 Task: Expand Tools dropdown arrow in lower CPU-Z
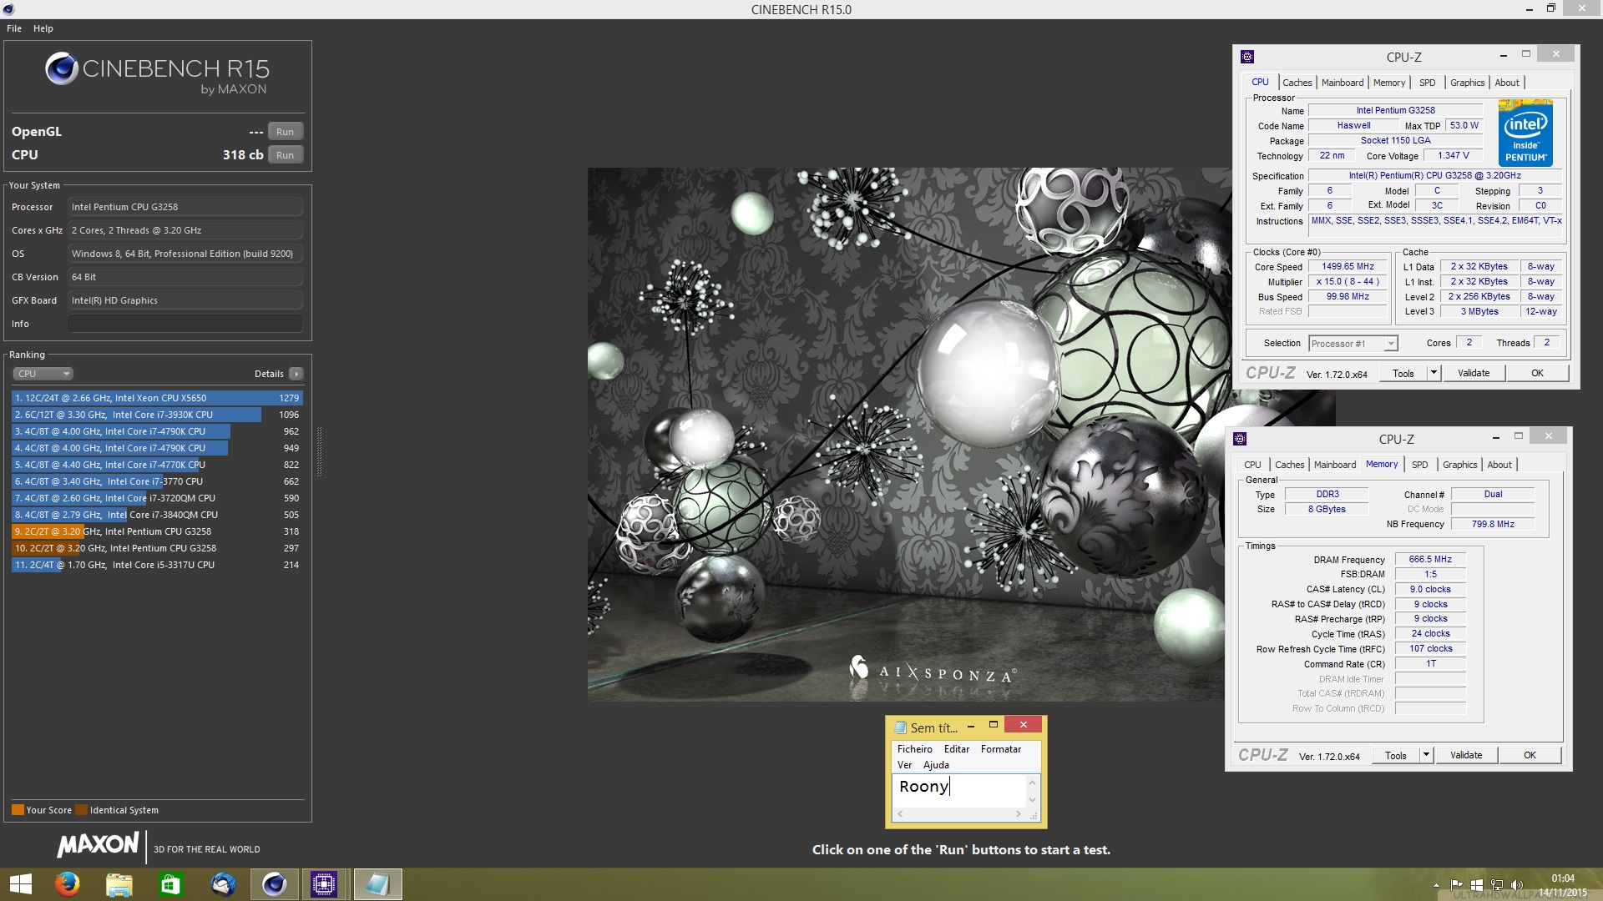tap(1426, 756)
